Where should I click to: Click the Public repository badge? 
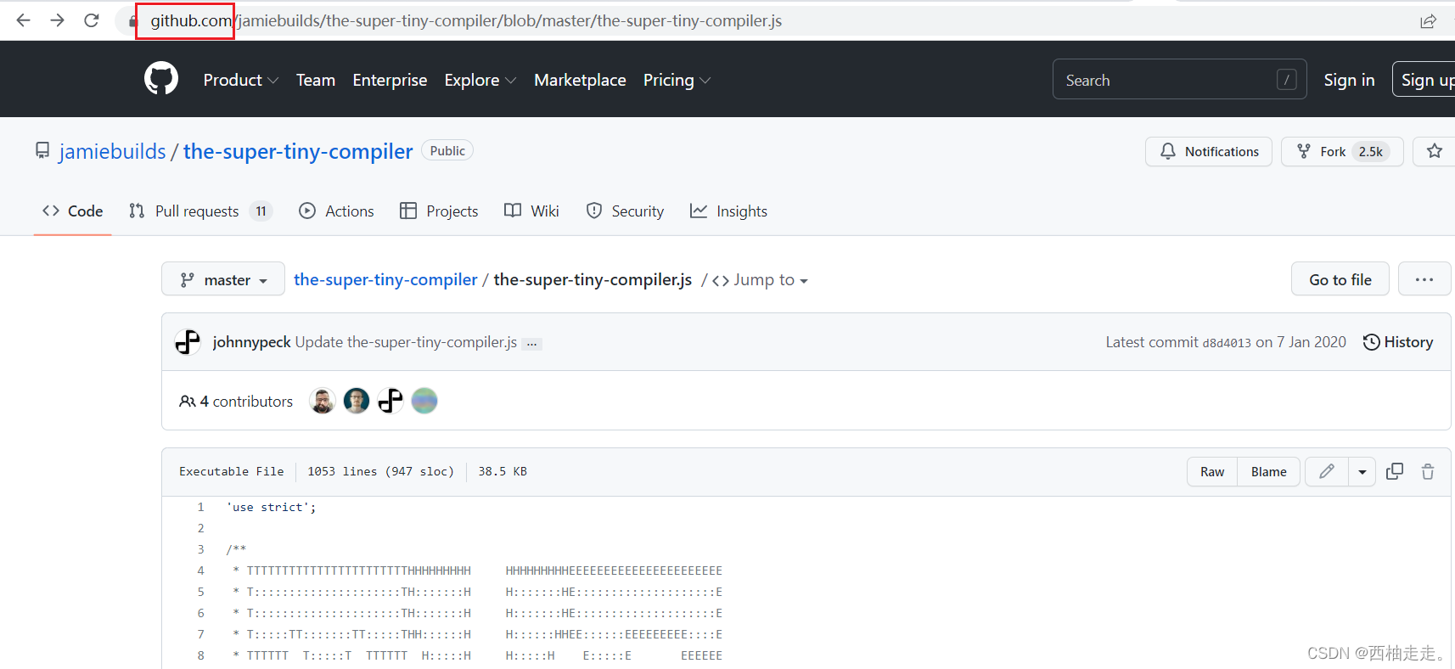click(447, 150)
